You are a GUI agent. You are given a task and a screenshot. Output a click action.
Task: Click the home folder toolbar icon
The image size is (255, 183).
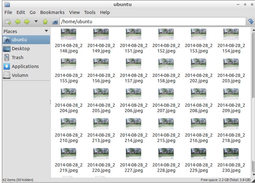tap(55, 22)
